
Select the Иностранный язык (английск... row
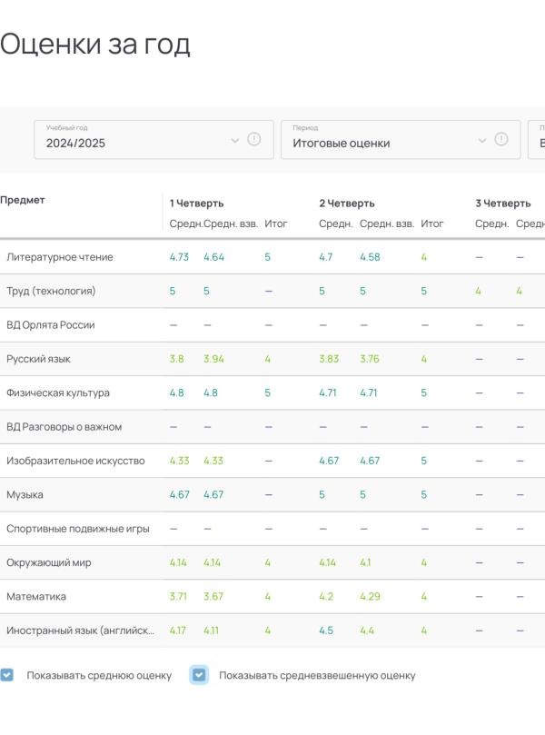point(272,631)
